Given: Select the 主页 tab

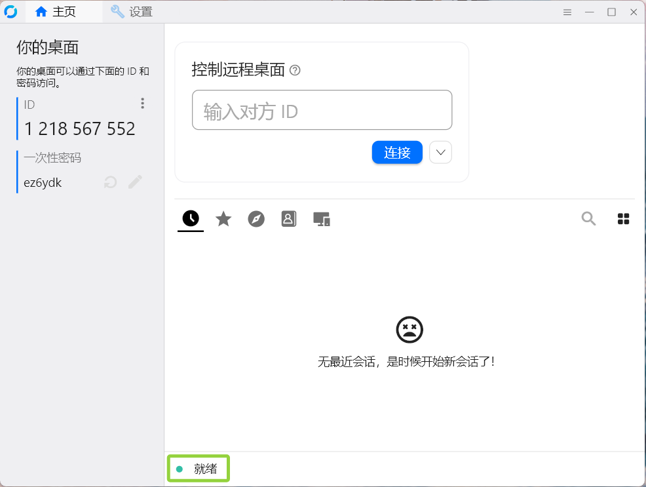Looking at the screenshot, I should (x=56, y=12).
